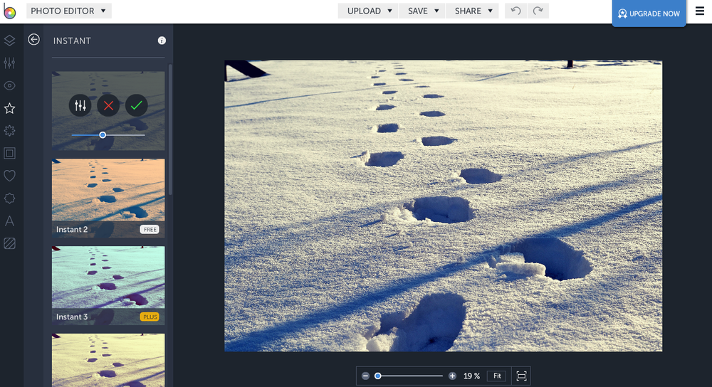The height and width of the screenshot is (387, 712).
Task: Open the Image Manager layers icon
Action: click(9, 41)
